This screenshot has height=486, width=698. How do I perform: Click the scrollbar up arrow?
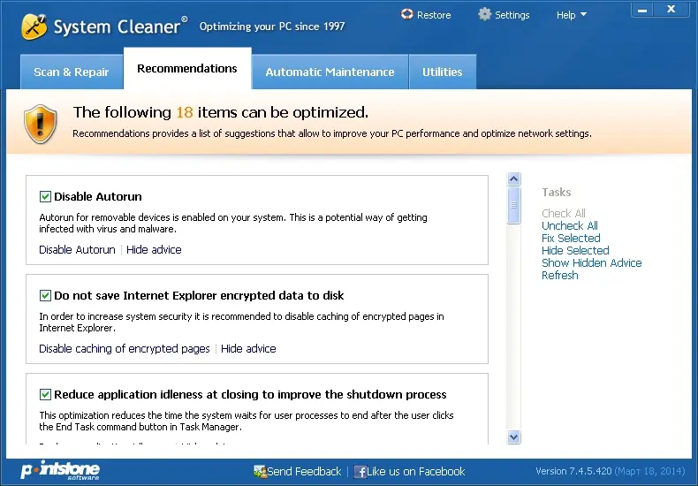(513, 178)
